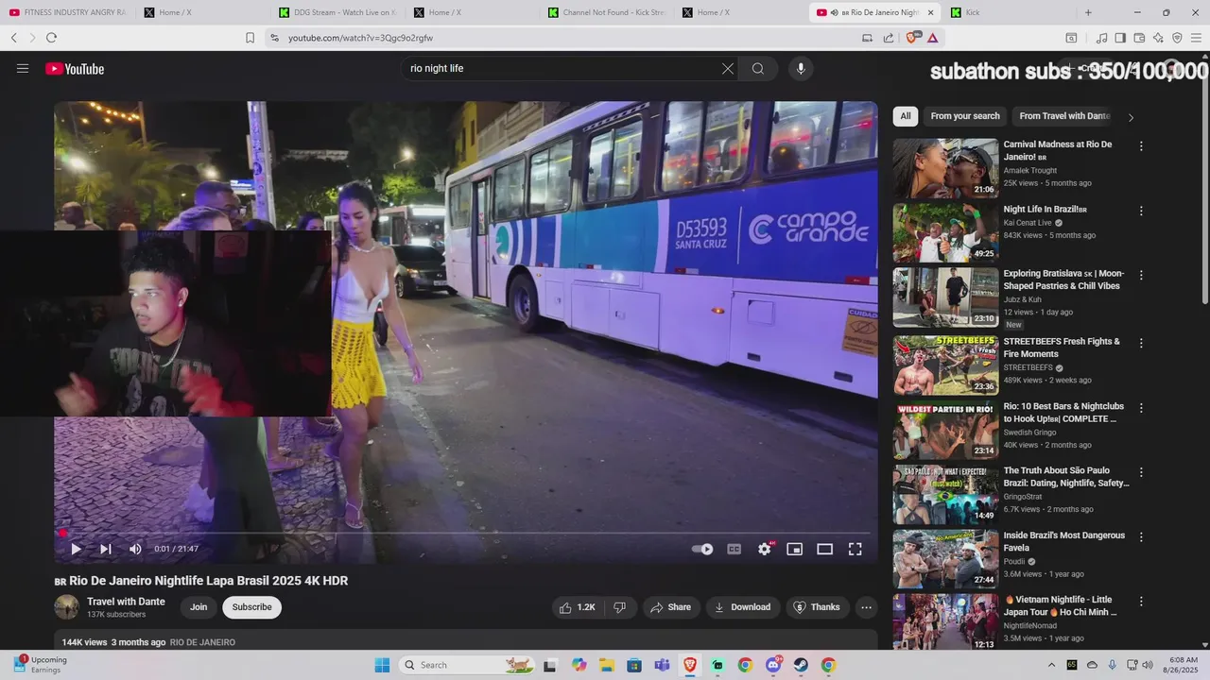Open options for STREETBEEFS Fresh Fights video

[1141, 343]
